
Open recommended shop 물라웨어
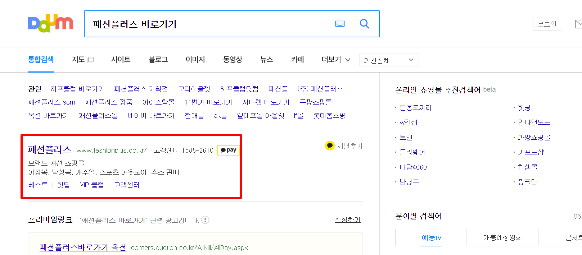pyautogui.click(x=412, y=152)
